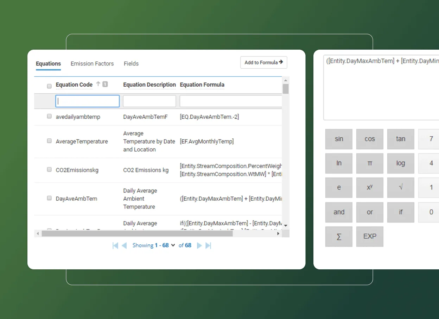Click the tan key on the keypad
Image resolution: width=439 pixels, height=319 pixels.
pos(400,139)
